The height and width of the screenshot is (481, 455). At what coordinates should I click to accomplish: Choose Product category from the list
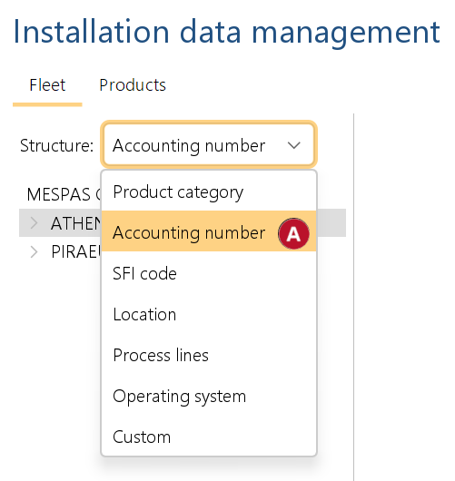click(x=209, y=191)
